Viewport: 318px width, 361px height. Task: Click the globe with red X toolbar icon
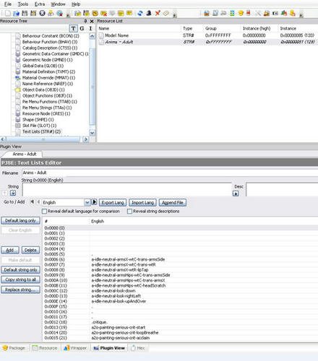(59, 13)
